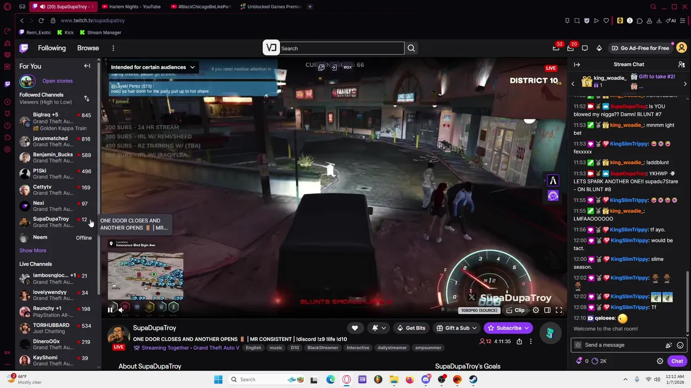The width and height of the screenshot is (691, 388).
Task: Click the channel points balance 2K
Action: (599, 361)
